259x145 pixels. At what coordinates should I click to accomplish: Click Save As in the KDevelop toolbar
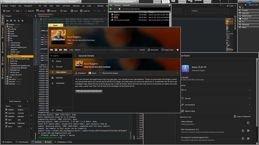86,11
